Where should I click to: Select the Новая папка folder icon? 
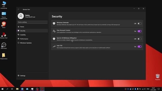click(4, 56)
